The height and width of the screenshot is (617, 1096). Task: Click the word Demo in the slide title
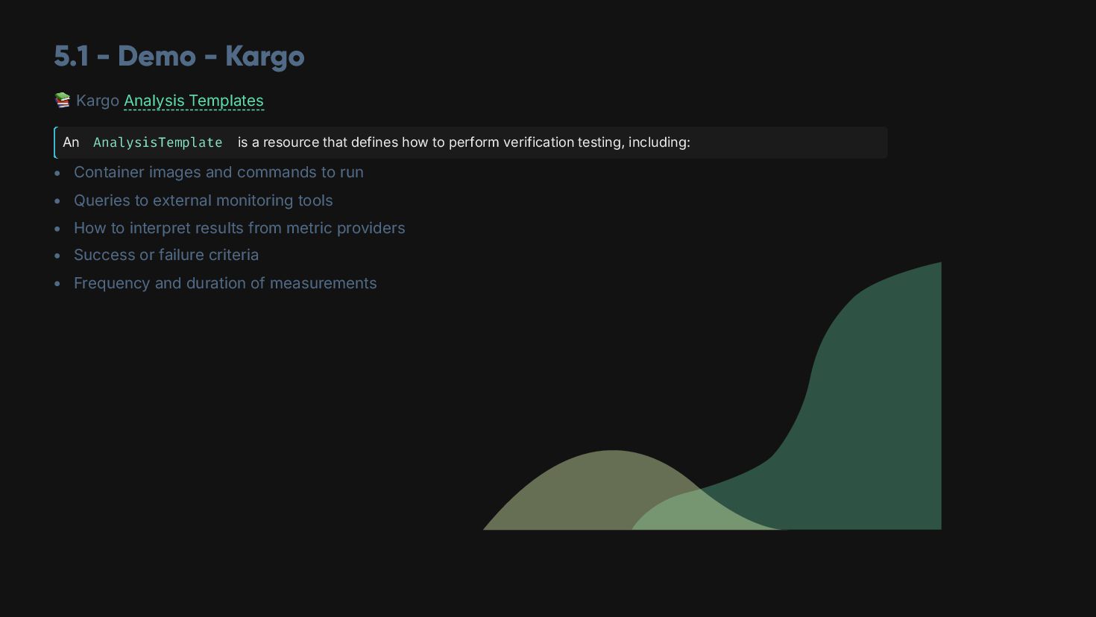(157, 57)
